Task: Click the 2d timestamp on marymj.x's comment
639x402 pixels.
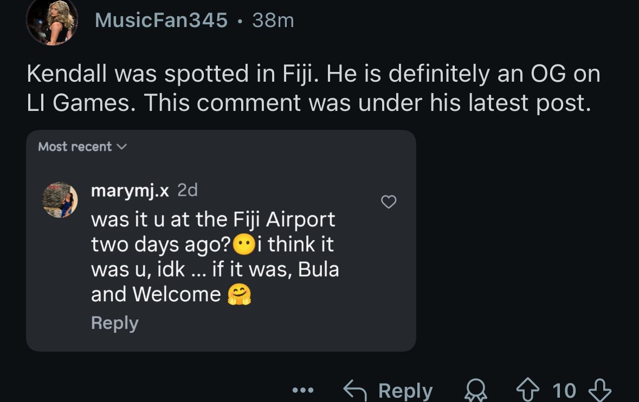Action: [188, 190]
